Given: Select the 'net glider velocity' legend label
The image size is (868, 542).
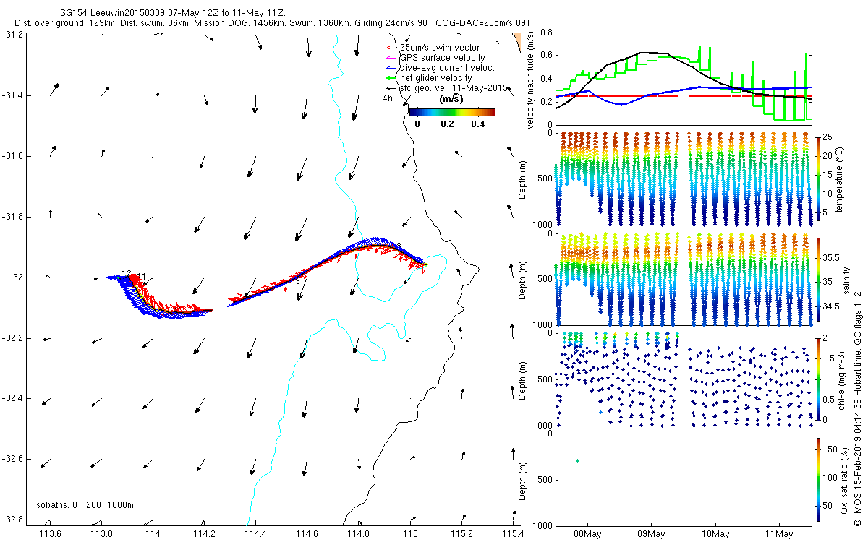Looking at the screenshot, I should pos(436,78).
